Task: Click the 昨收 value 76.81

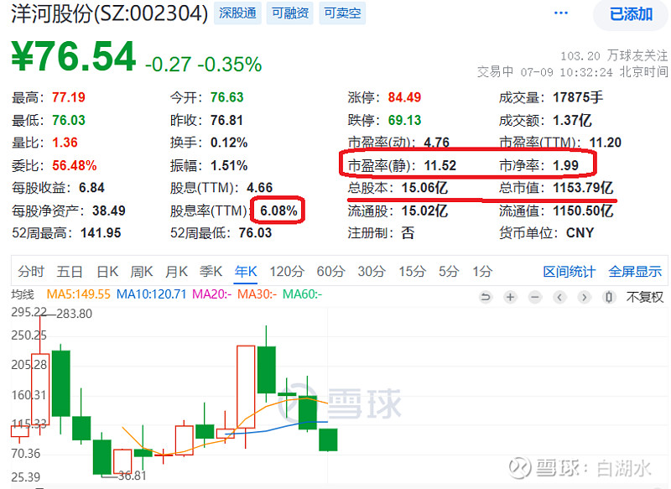Action: tap(226, 120)
